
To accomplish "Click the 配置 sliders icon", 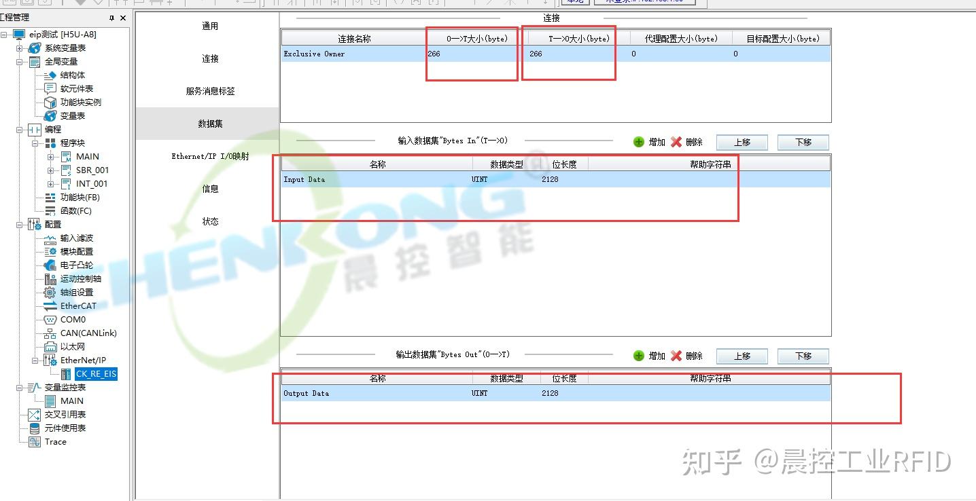I will click(x=35, y=225).
